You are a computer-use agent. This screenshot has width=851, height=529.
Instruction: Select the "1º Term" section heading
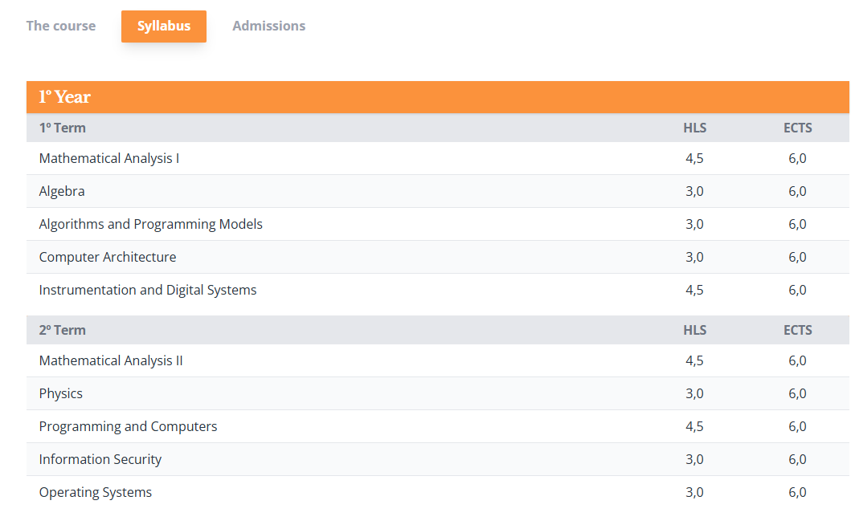pyautogui.click(x=63, y=128)
